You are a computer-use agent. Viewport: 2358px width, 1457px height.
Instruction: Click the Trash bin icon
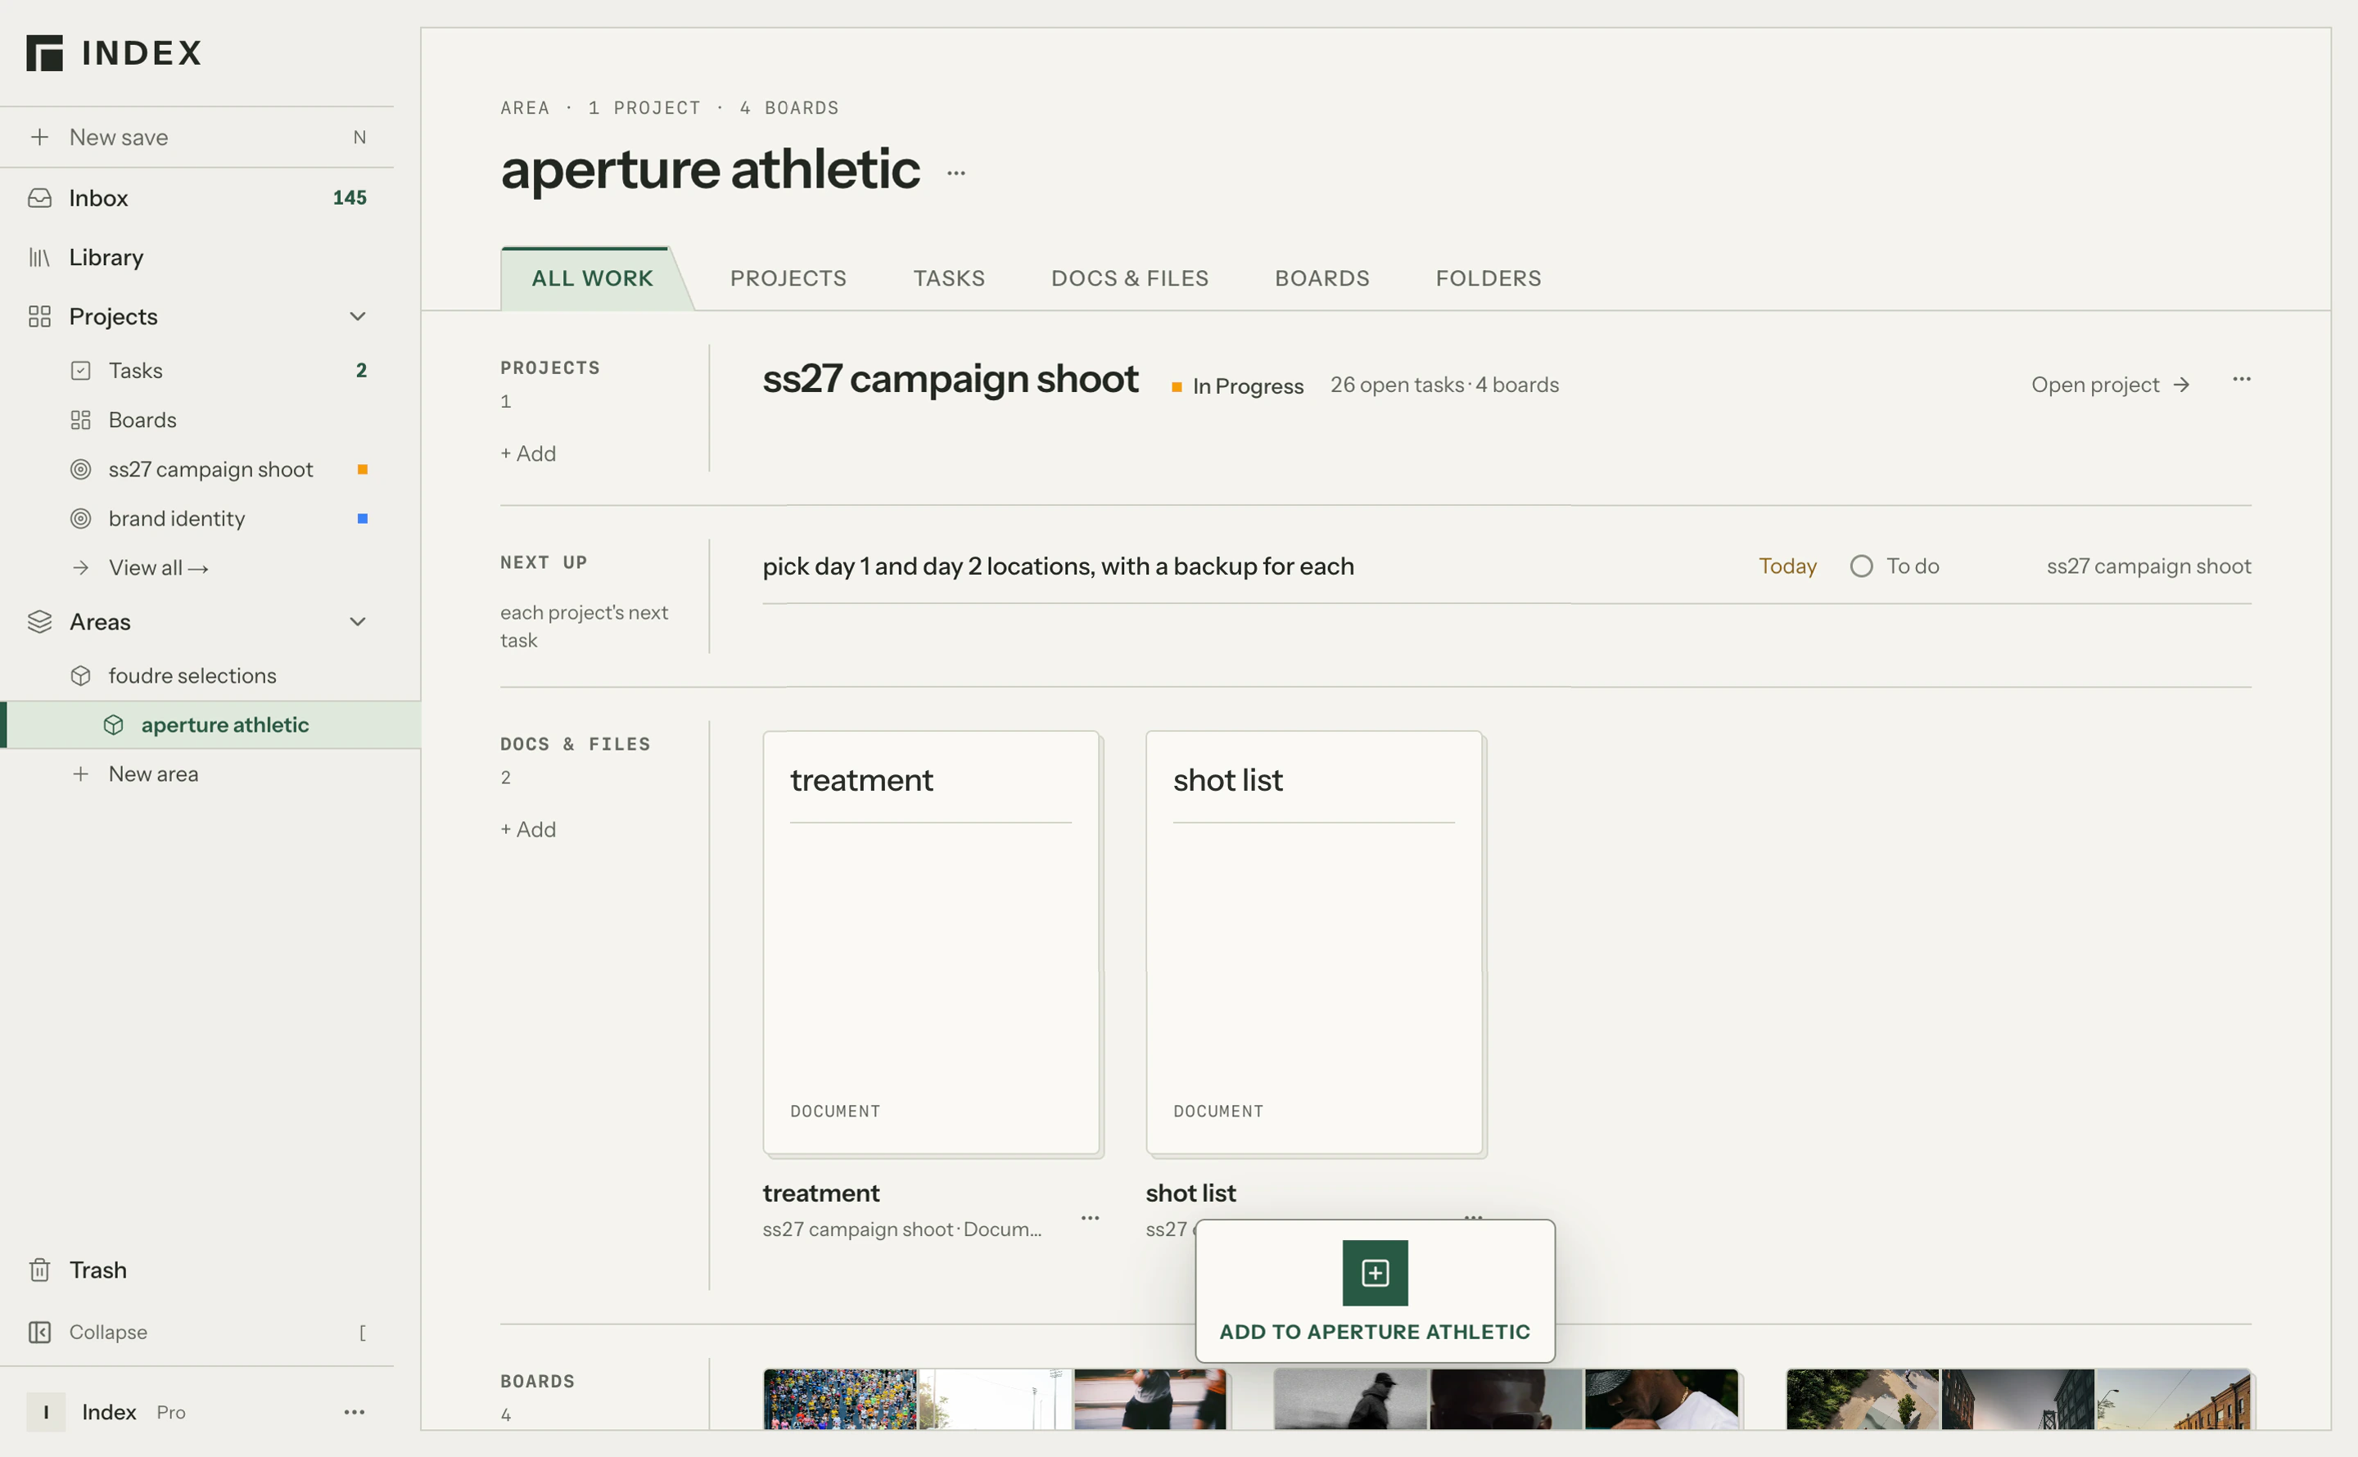pos(39,1270)
